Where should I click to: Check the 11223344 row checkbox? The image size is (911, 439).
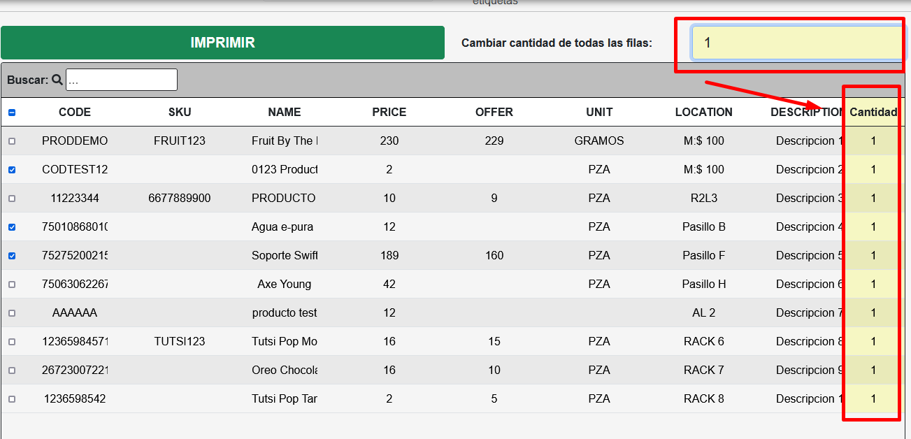point(12,199)
